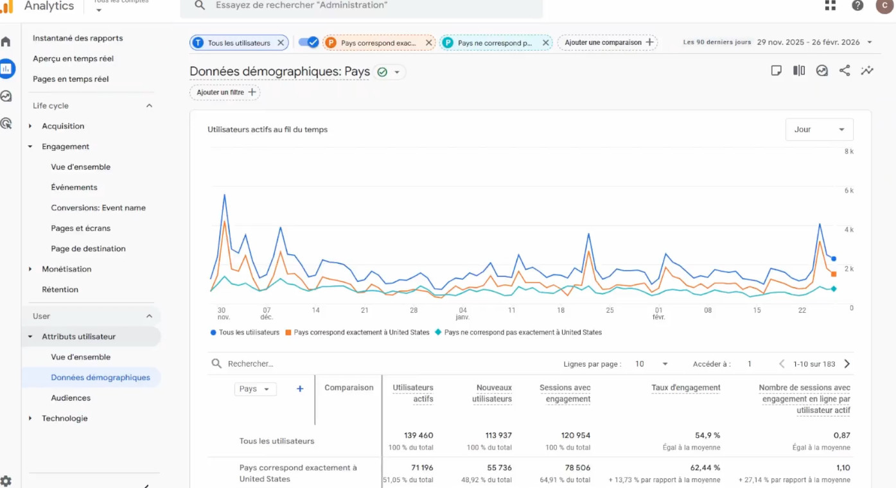This screenshot has height=488, width=896.
Task: Open the Admin settings gear icon
Action: tap(6, 481)
